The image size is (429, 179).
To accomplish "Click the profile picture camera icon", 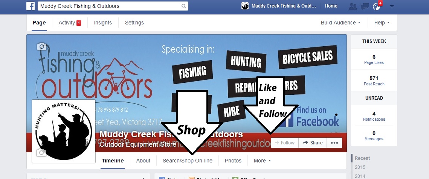I will [x=41, y=153].
